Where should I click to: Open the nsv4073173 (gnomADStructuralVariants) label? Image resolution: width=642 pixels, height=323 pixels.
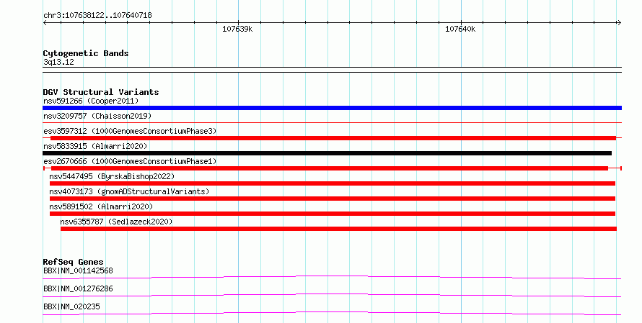(x=129, y=191)
